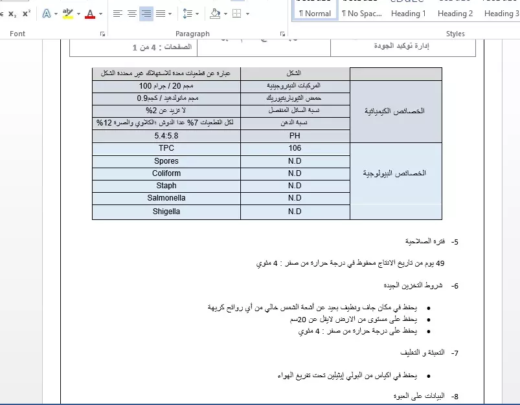Screen dimensions: 520x405
Task: Expand the Font Color dropdown arrow
Action: 100,13
